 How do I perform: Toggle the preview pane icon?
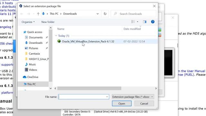click(145, 22)
